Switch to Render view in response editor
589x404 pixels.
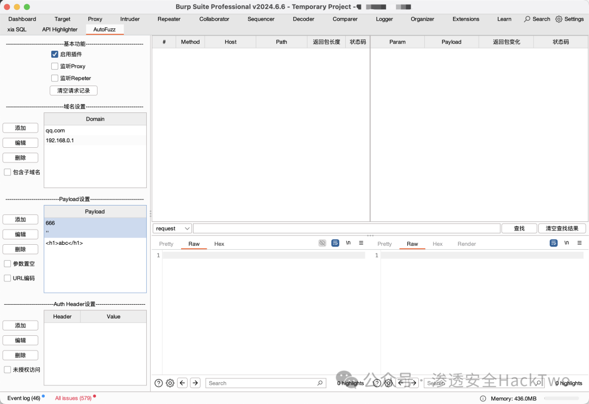coord(466,244)
